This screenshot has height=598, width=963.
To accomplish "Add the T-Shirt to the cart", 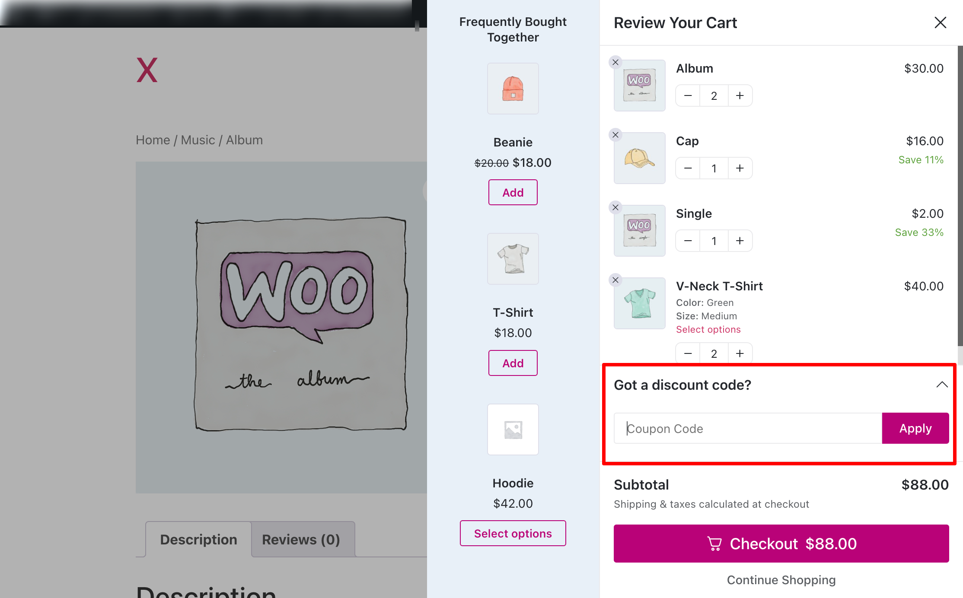I will click(x=513, y=363).
